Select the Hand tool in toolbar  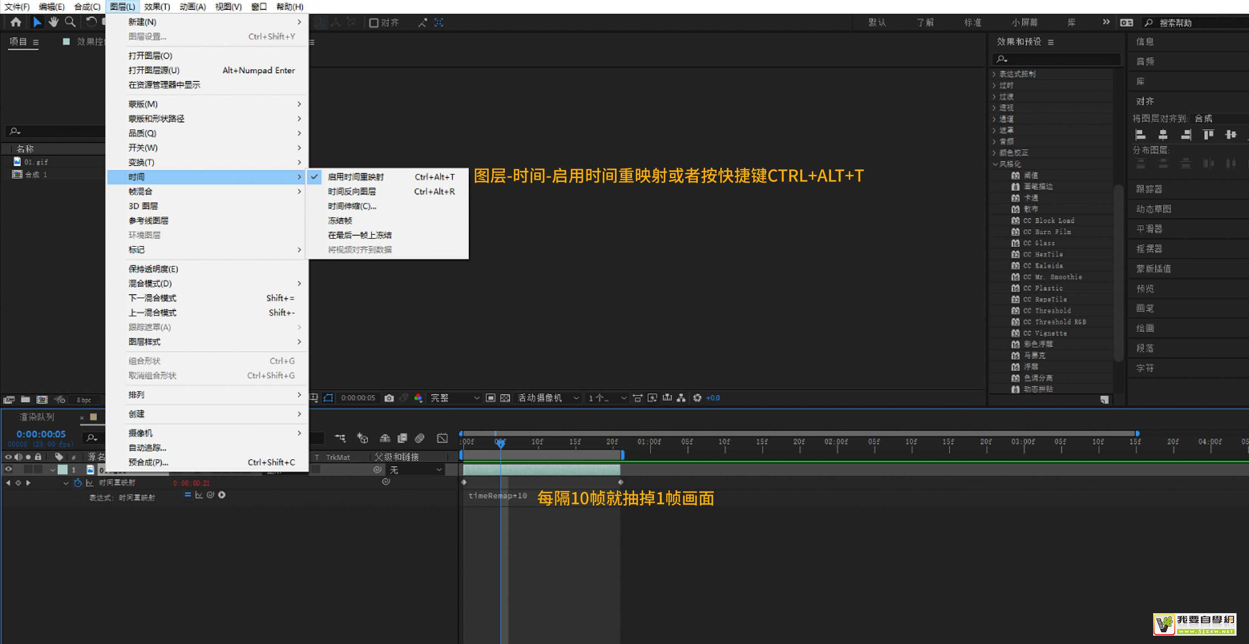tap(53, 22)
